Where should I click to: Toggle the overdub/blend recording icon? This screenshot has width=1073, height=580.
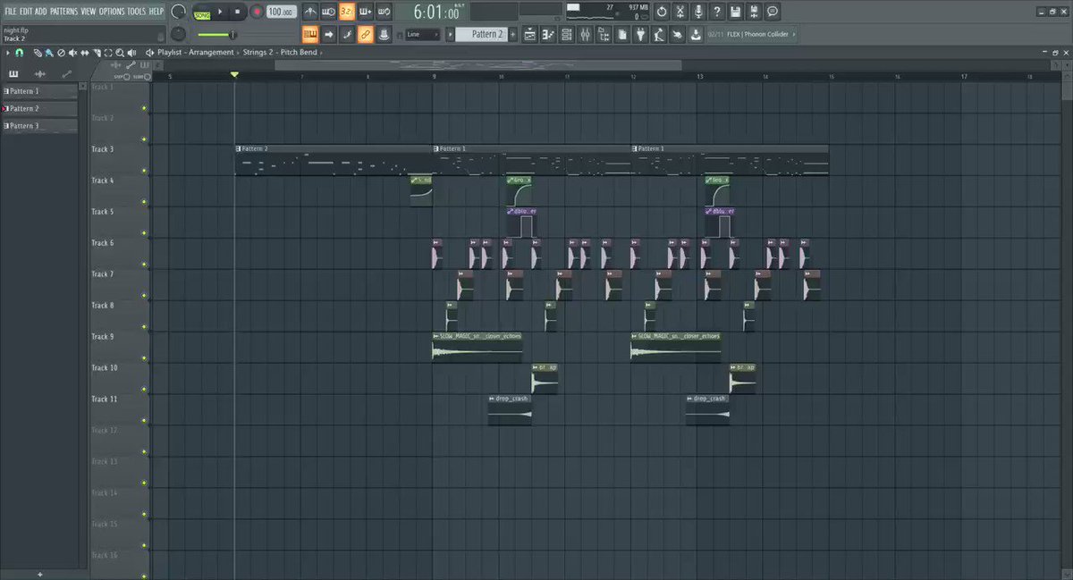[x=365, y=12]
